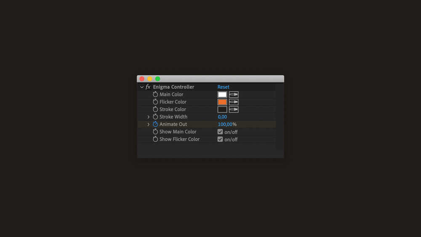The width and height of the screenshot is (421, 237).
Task: Expand the Stroke Width property
Action: 149,117
